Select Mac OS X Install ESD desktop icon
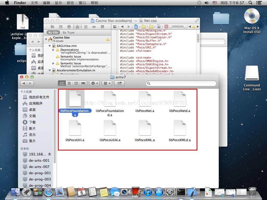 252,21
